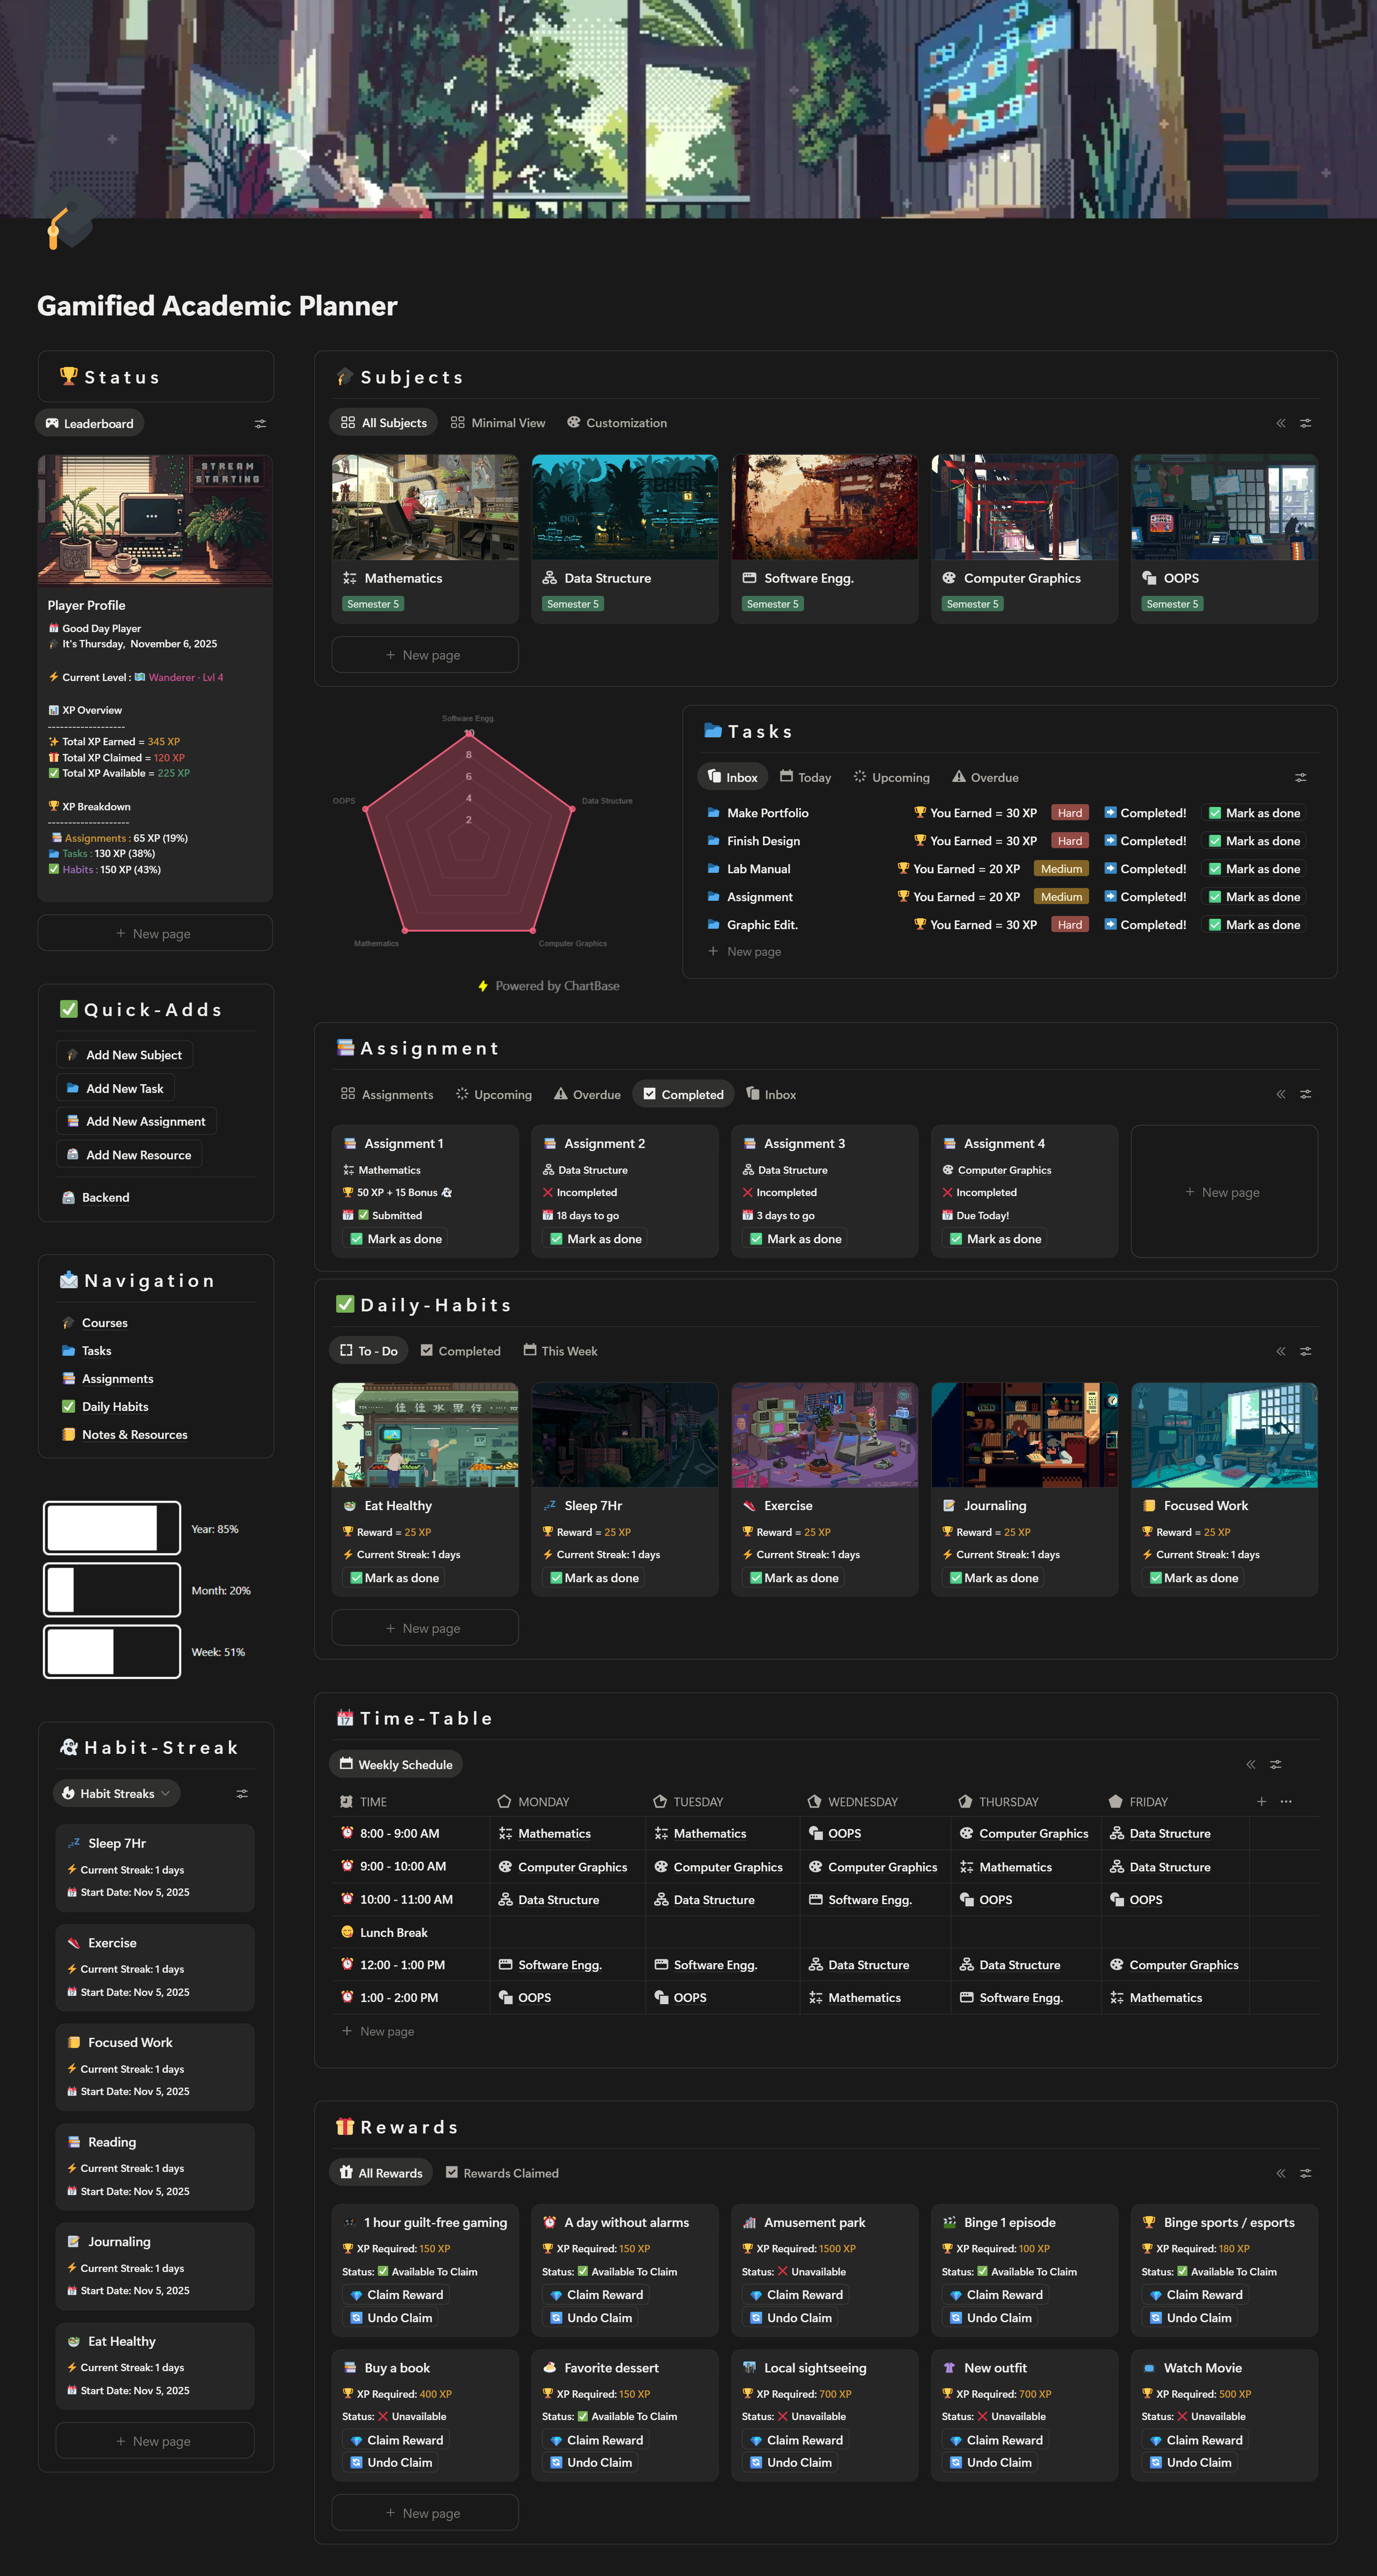Screen dimensions: 1377x2576
Task: Open the three-dots menu in Time-Table header
Action: pos(1286,1801)
